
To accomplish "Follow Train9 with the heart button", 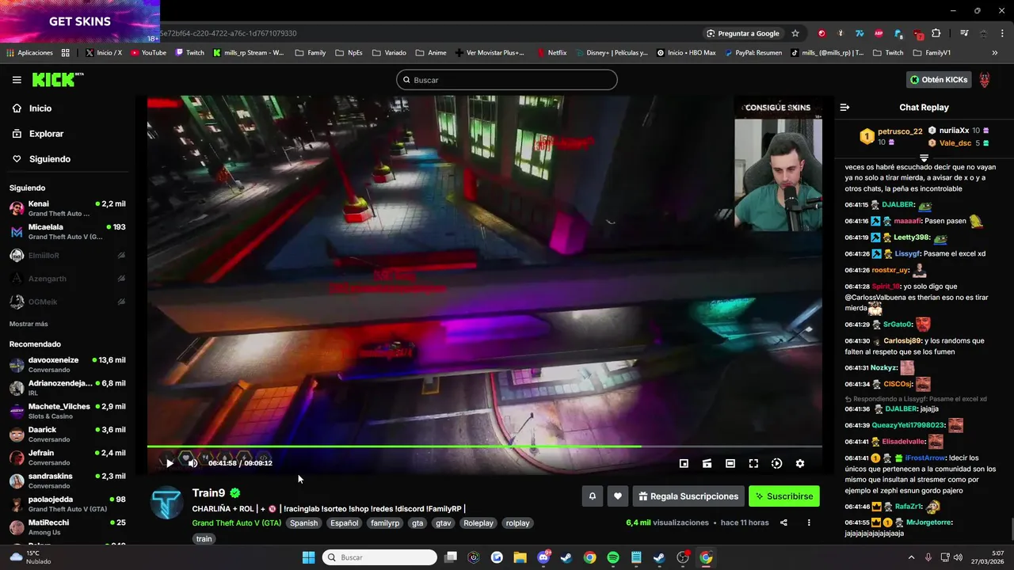I will [x=618, y=496].
